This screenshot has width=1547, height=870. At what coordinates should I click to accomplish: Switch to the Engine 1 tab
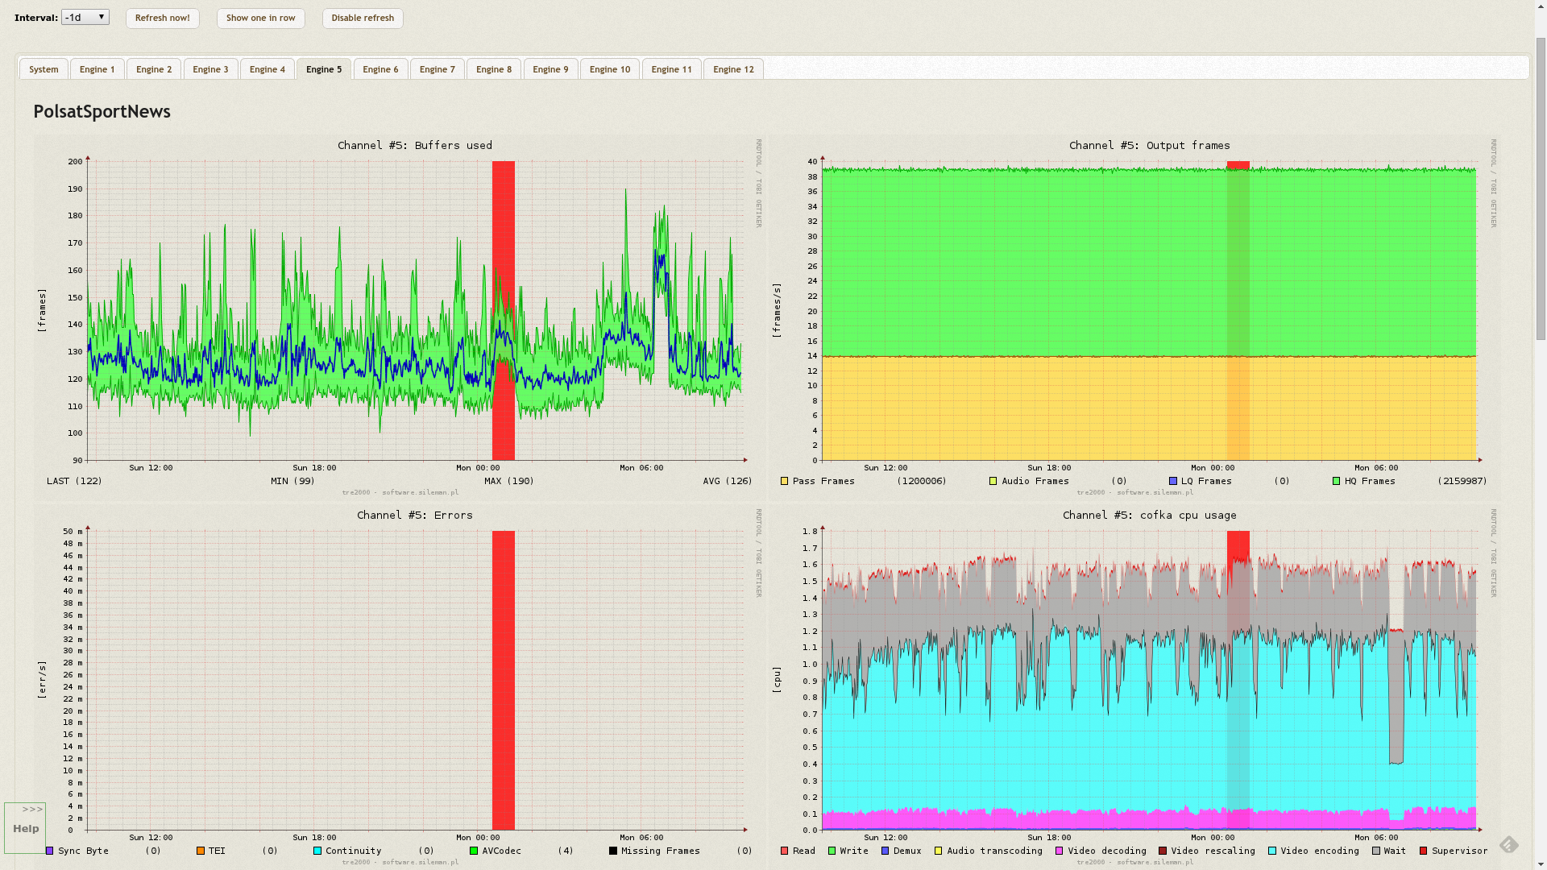pyautogui.click(x=97, y=69)
